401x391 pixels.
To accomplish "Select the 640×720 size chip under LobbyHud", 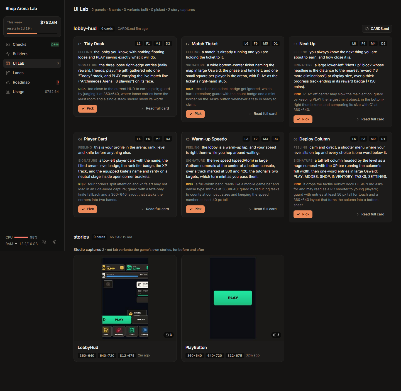I will click(x=107, y=356).
